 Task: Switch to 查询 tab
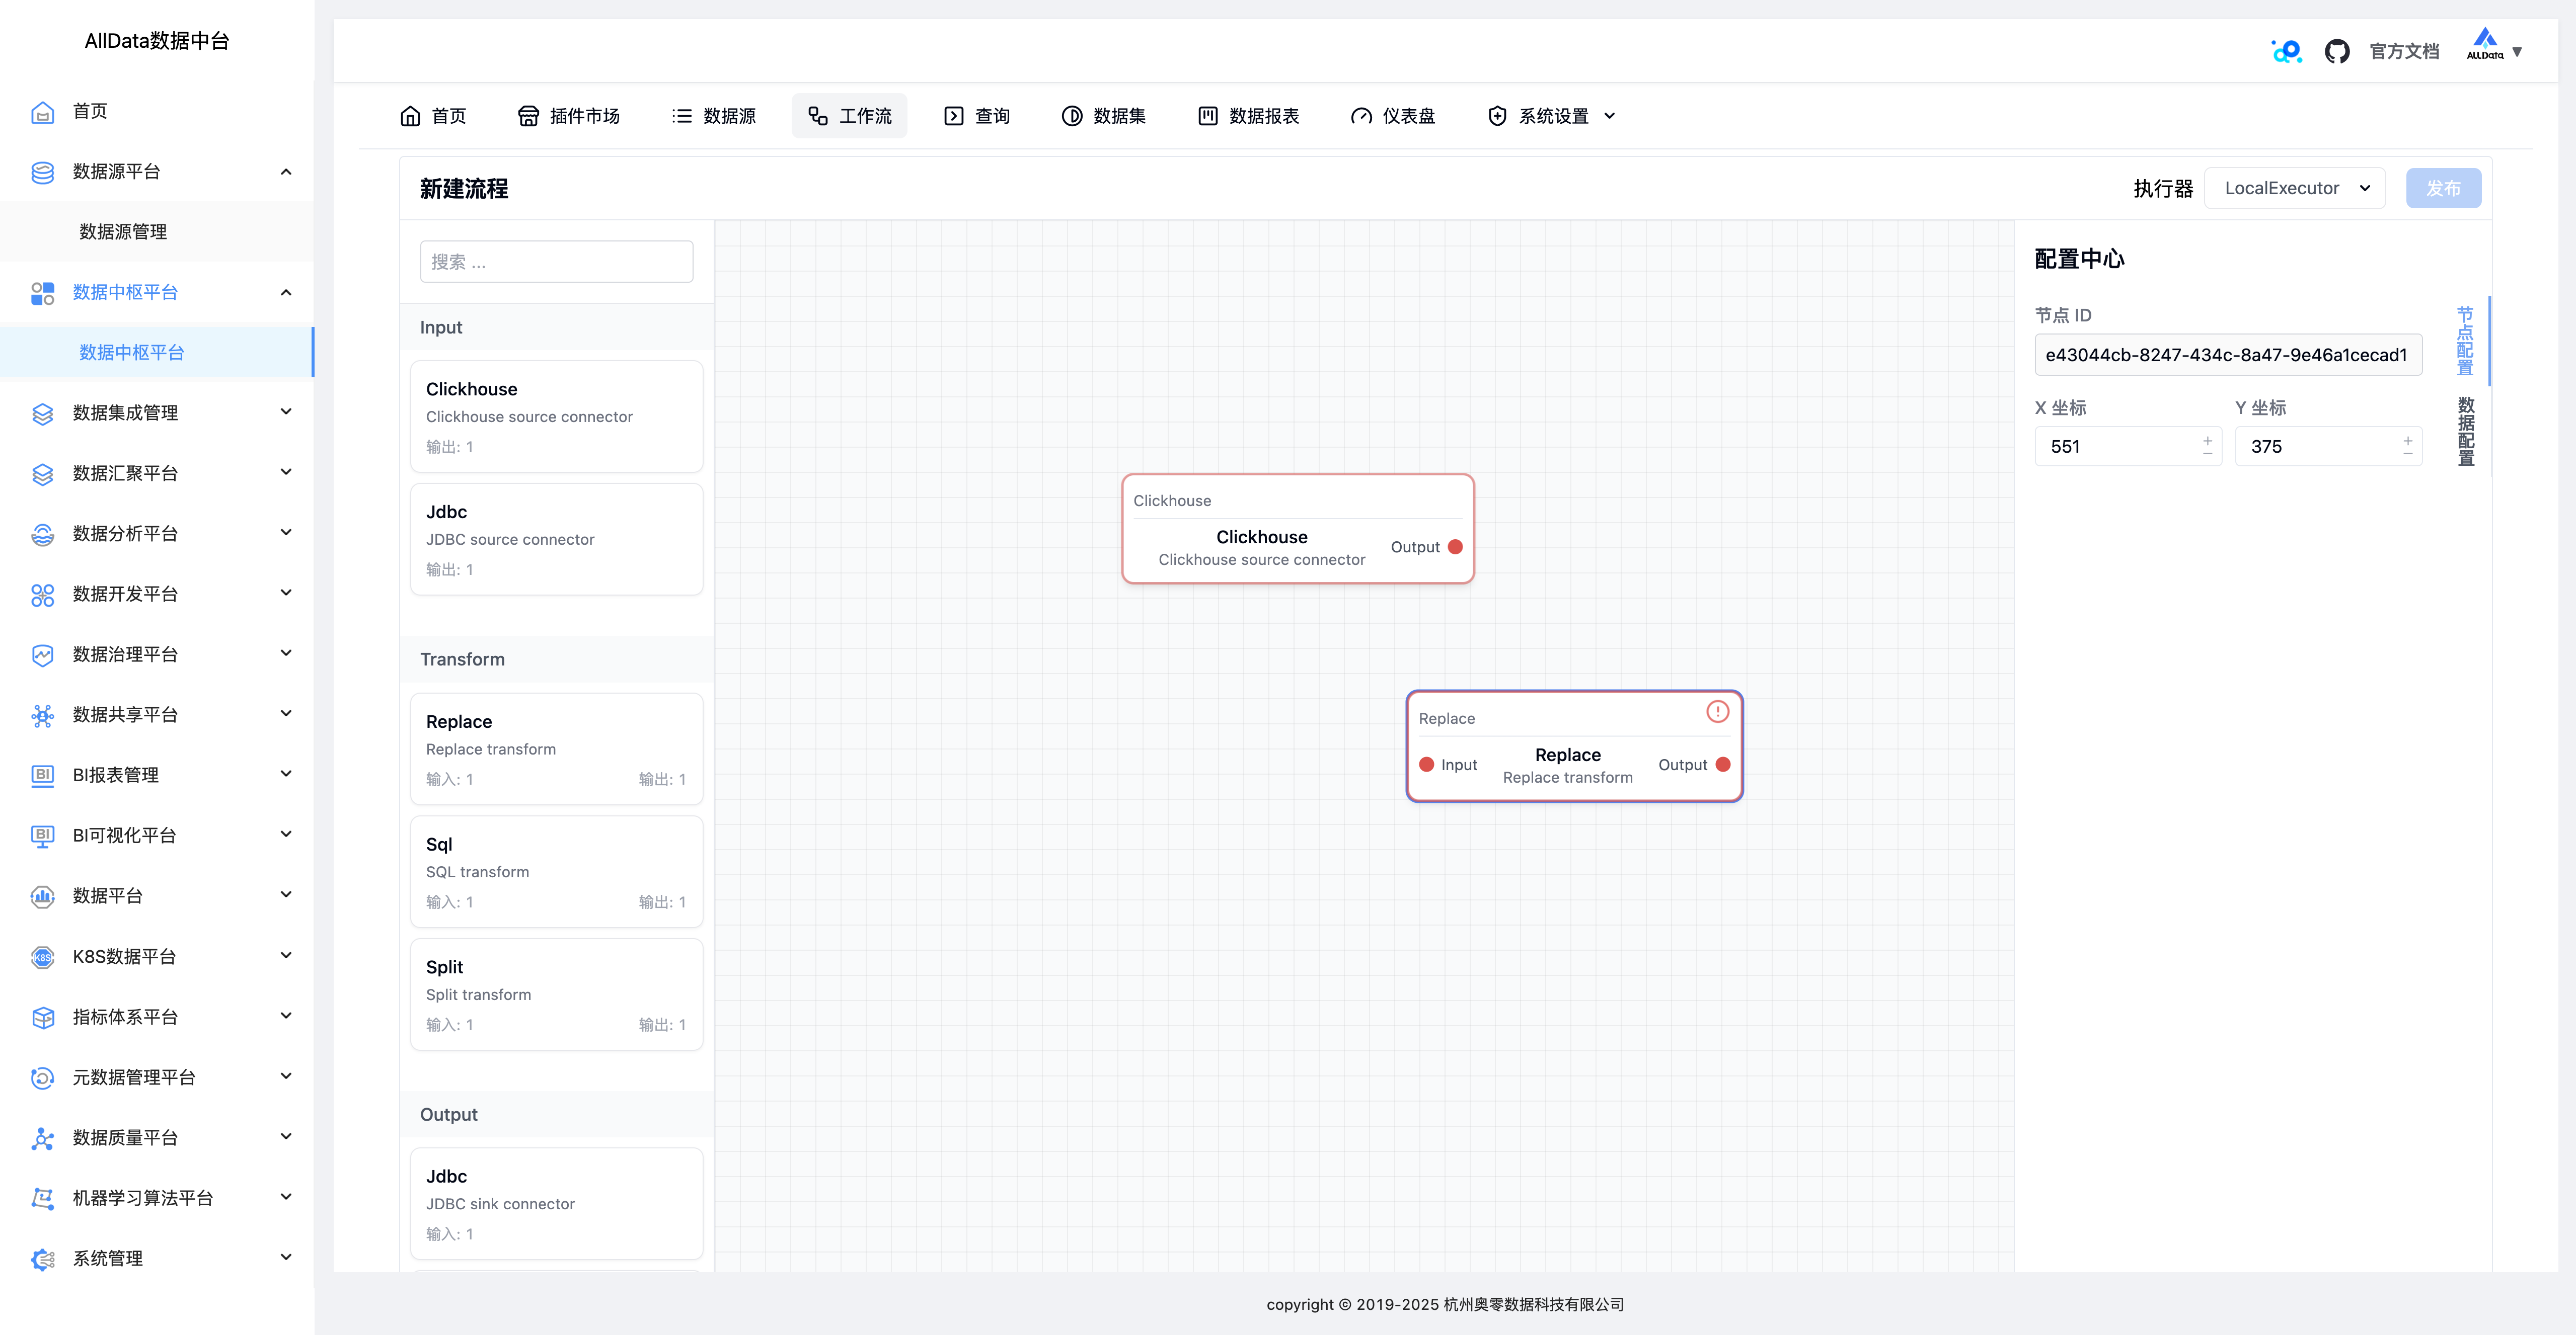(977, 116)
